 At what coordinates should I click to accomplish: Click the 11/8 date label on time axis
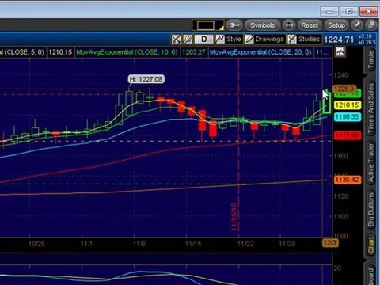pyautogui.click(x=139, y=244)
